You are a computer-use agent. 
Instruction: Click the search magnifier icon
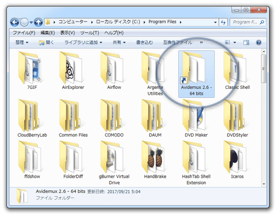262,22
